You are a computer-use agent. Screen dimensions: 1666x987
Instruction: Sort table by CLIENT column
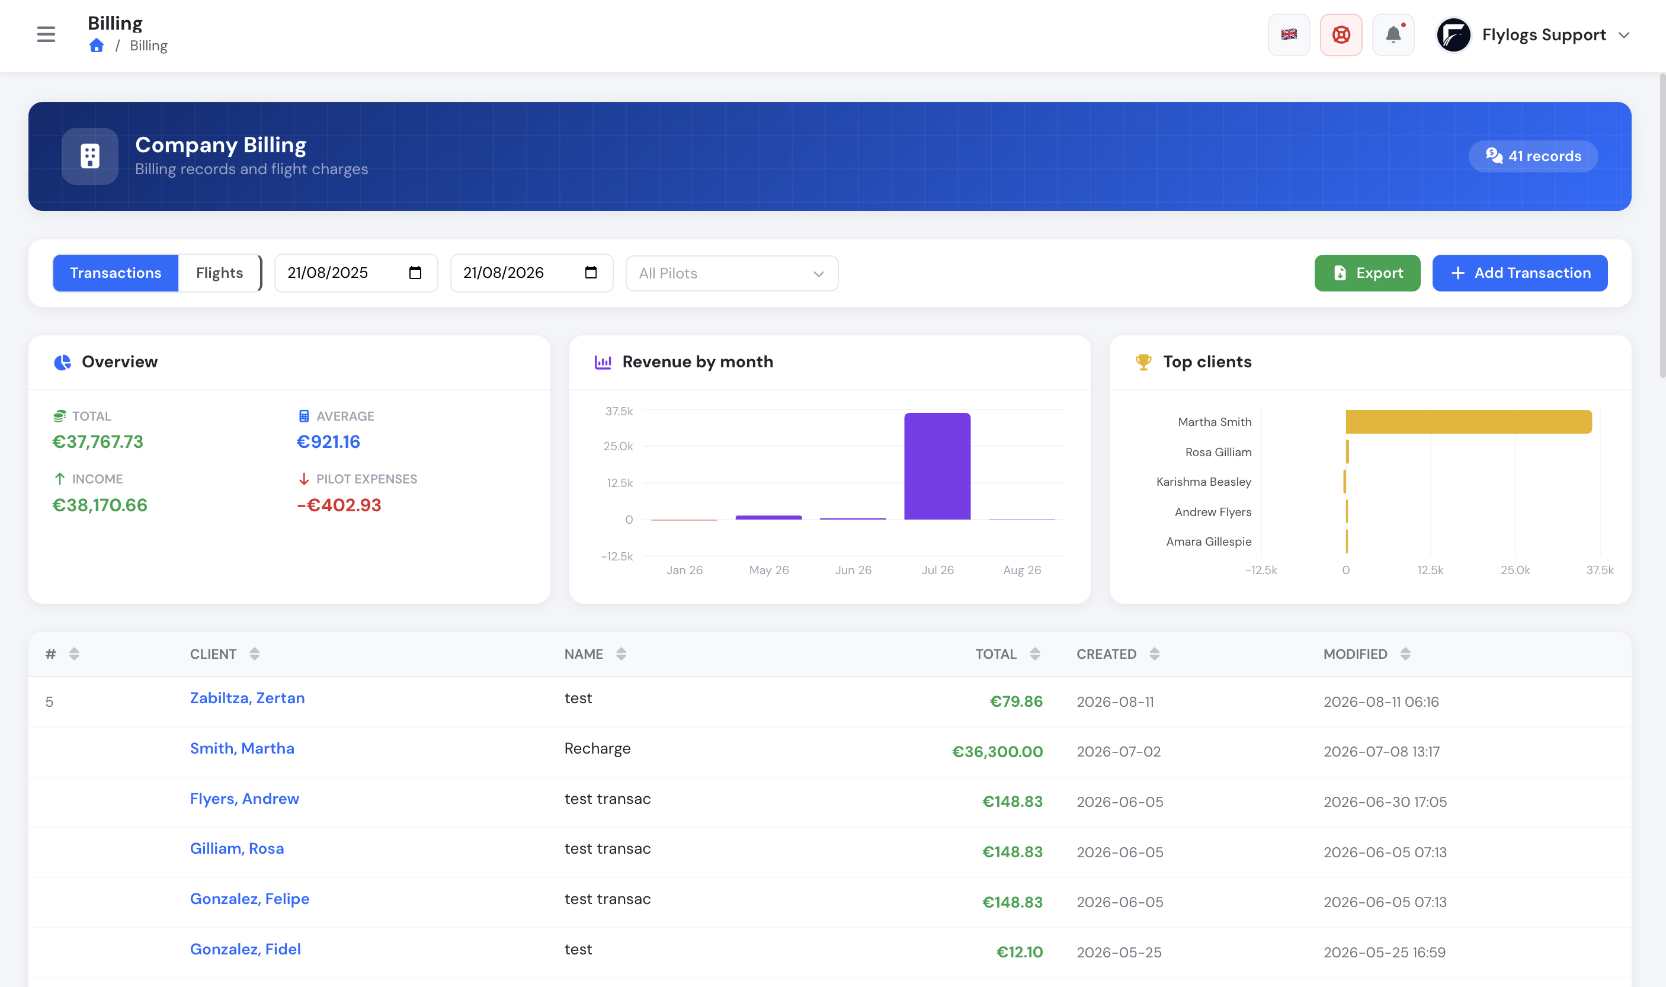[254, 654]
